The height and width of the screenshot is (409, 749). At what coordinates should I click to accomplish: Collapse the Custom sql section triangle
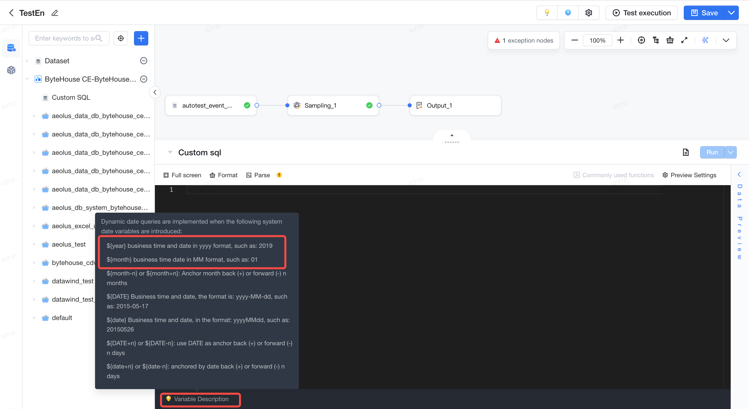click(170, 152)
